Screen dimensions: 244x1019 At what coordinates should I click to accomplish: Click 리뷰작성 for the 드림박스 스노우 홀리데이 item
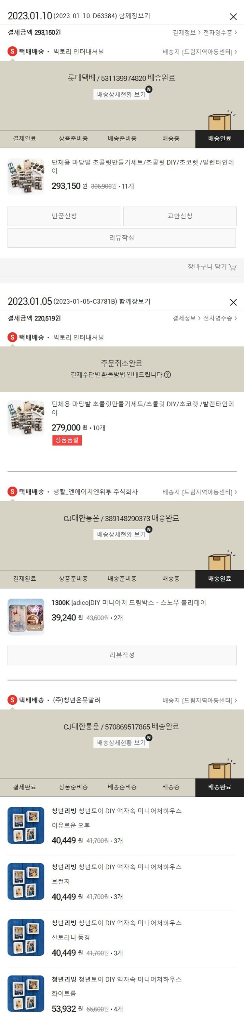coord(122,655)
